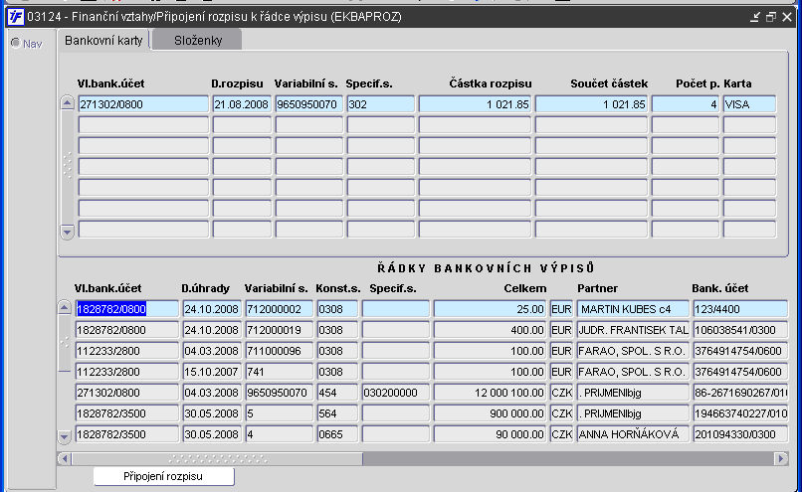The image size is (802, 492).
Task: Click the horizontal scrollbar left arrow
Action: (x=64, y=459)
